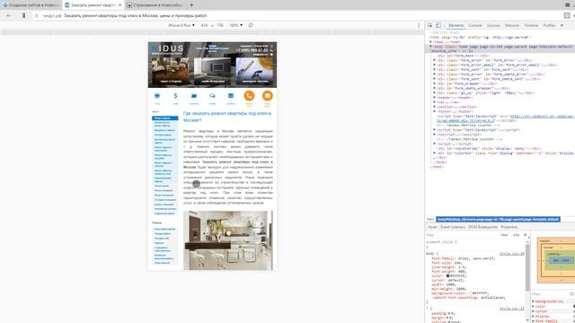
Task: Expand the head element in DOM tree
Action: pyautogui.click(x=431, y=42)
